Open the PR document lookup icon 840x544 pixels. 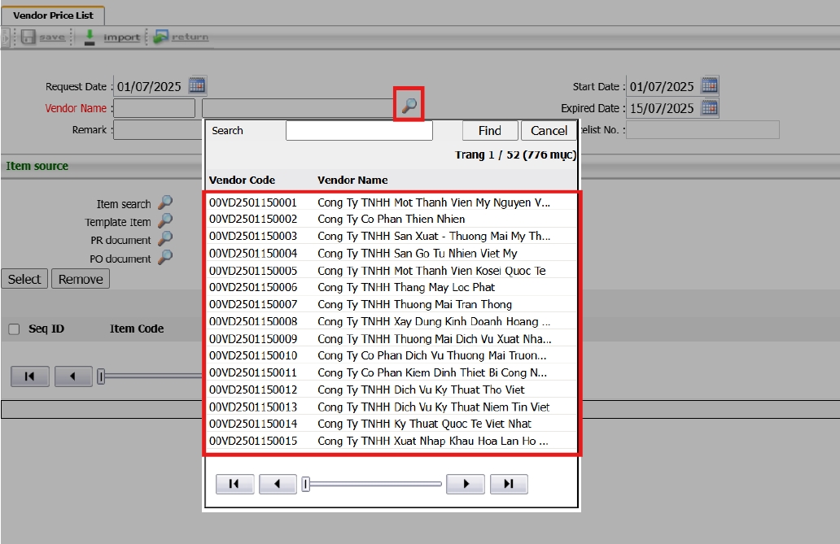click(x=165, y=239)
